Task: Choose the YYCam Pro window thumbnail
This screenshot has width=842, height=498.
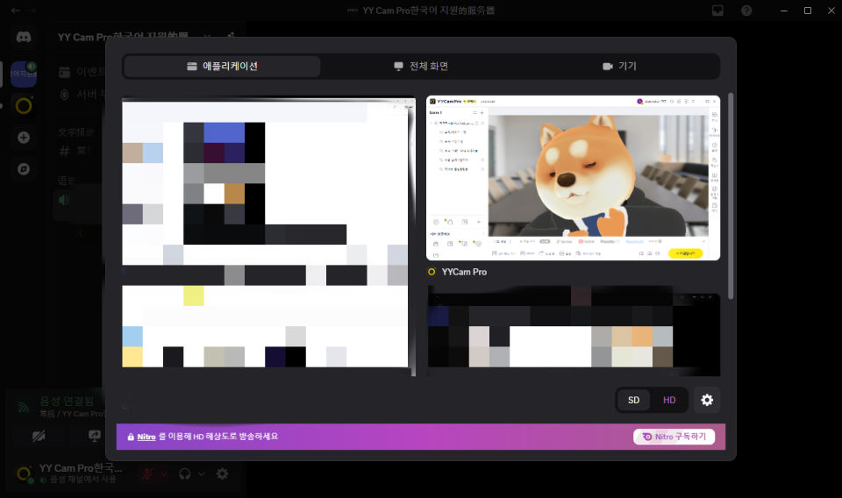Action: tap(573, 178)
